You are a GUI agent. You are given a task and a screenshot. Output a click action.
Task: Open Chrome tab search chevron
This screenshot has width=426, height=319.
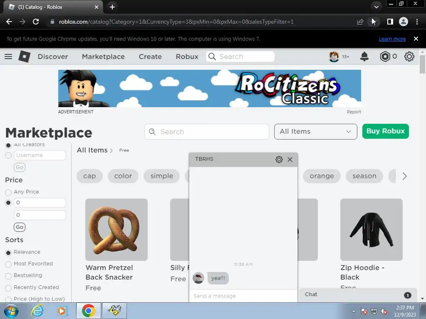click(x=376, y=7)
